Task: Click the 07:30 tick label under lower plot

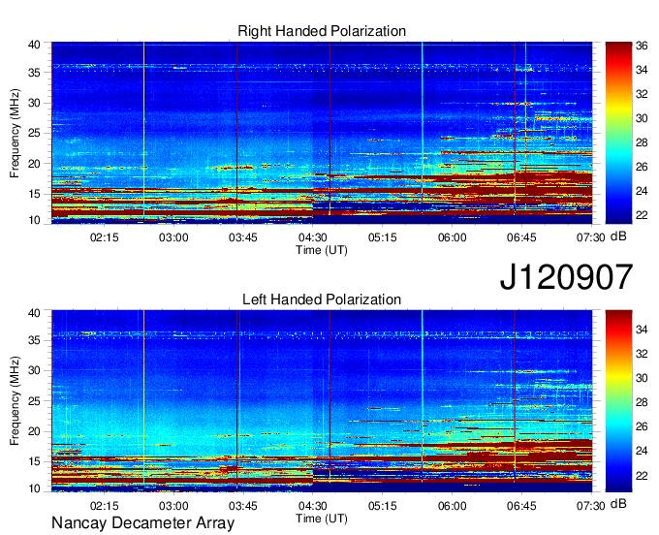Action: point(590,506)
